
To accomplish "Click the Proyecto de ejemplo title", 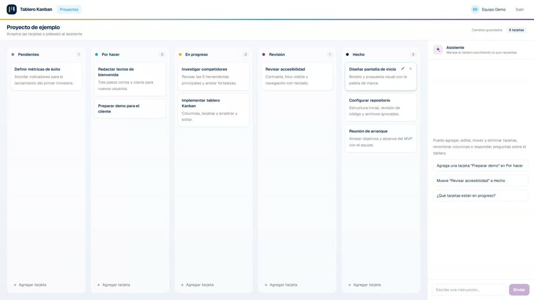I will pos(33,27).
